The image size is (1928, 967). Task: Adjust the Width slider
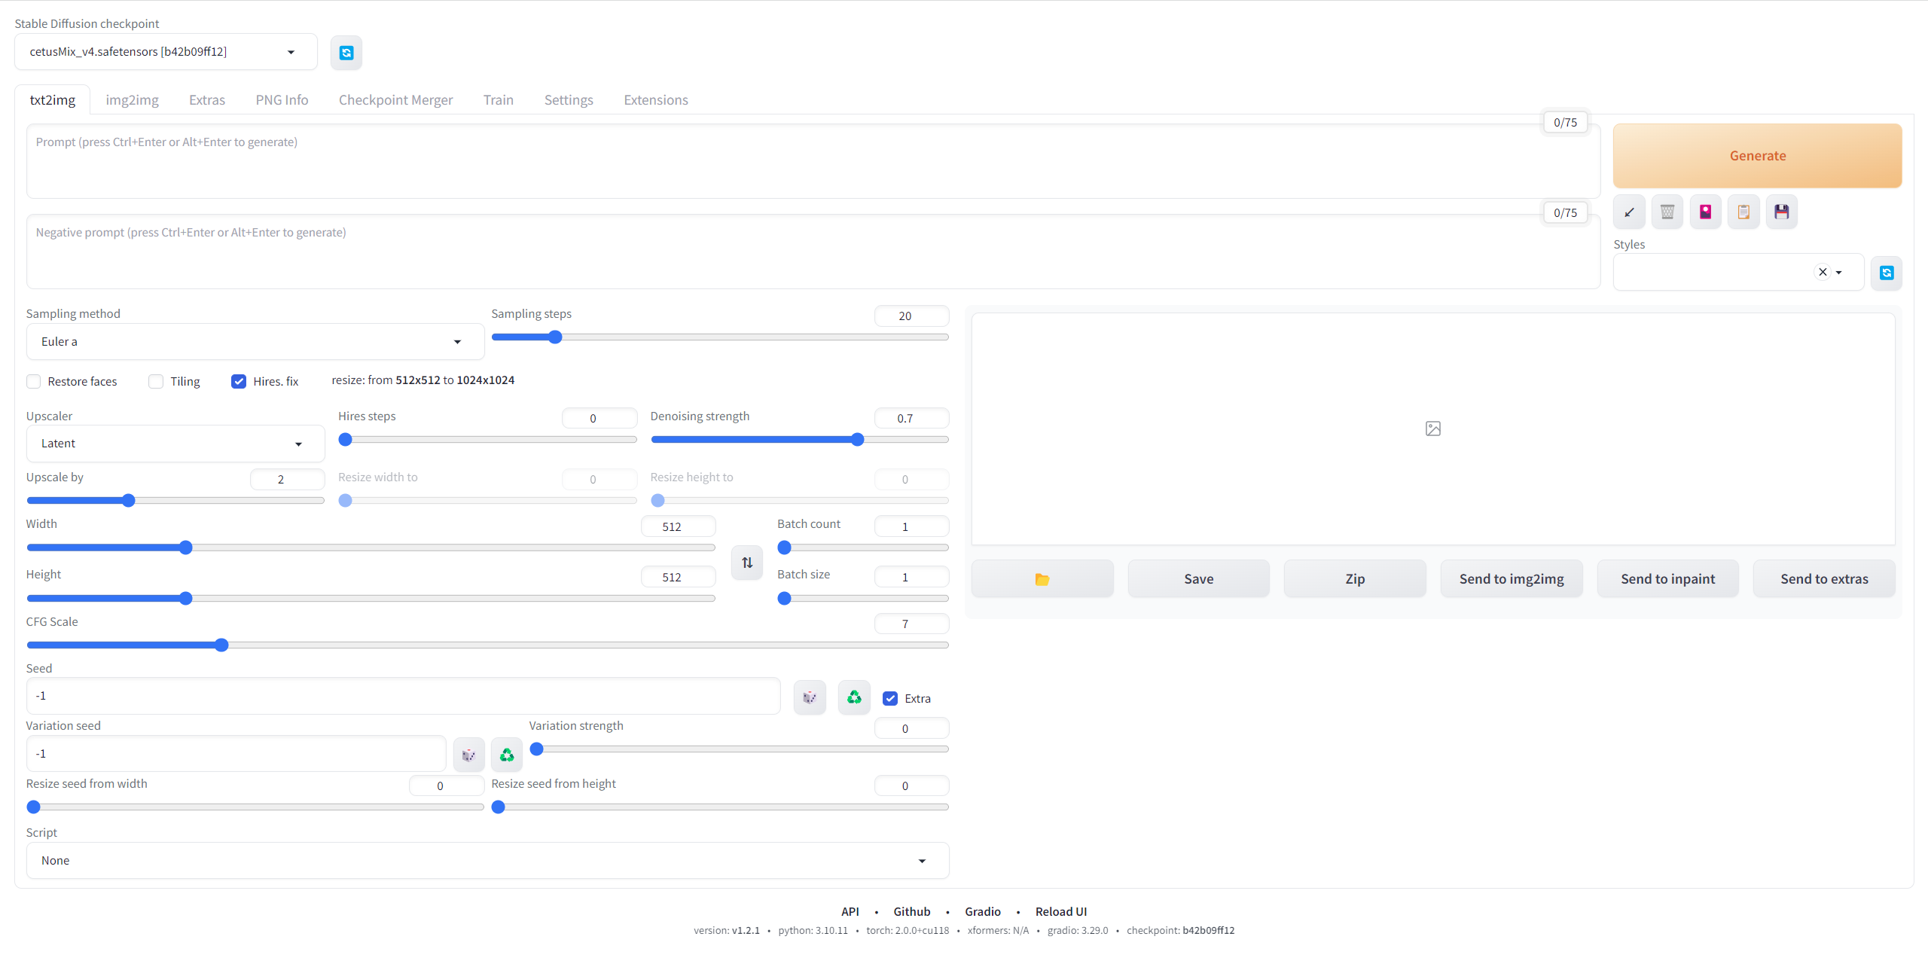pos(371,548)
